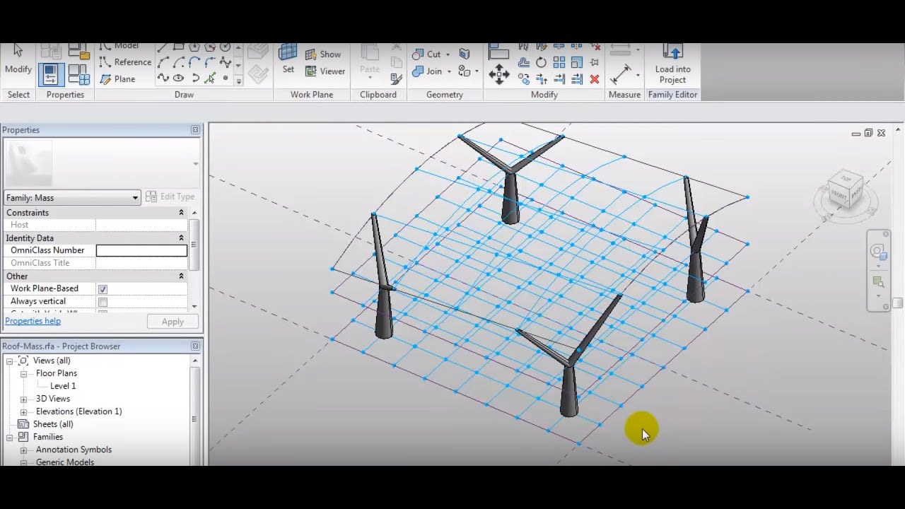Select the Ellipse draw tool
This screenshot has height=509, width=905.
pyautogui.click(x=179, y=78)
